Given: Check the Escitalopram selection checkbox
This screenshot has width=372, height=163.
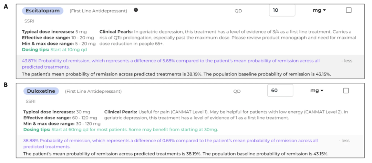Looking at the screenshot, I should click(349, 10).
